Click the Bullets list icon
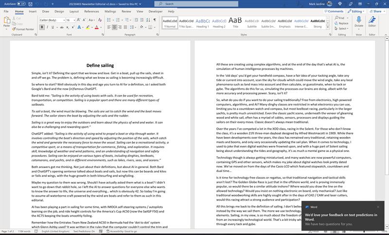This screenshot has height=235, width=389. tap(108, 20)
